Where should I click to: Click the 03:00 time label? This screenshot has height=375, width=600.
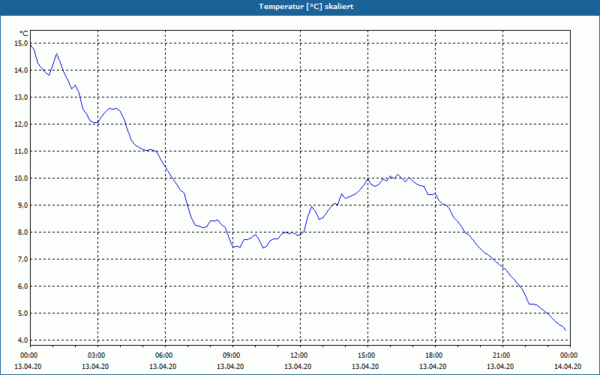pos(98,355)
